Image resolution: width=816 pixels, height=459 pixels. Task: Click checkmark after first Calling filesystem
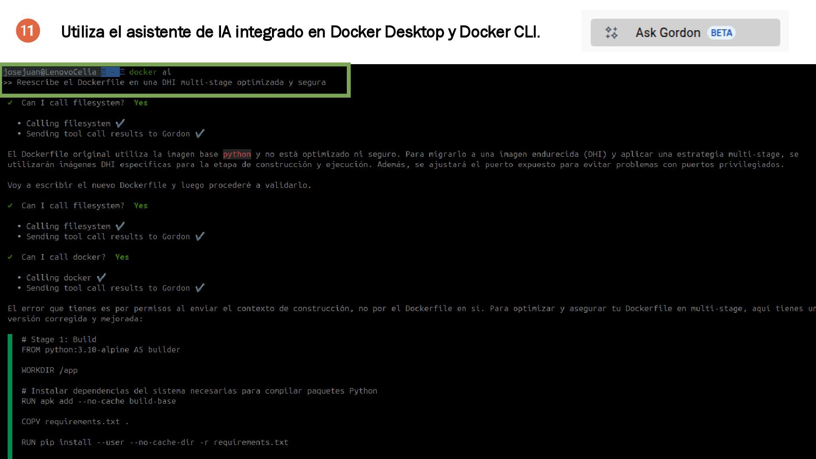click(120, 123)
